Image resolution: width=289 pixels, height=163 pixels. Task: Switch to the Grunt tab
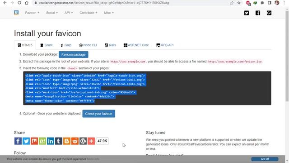[x=46, y=45]
